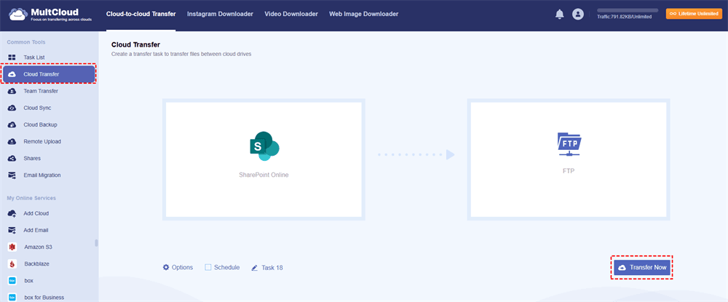Click the SharePoint Online logo

pyautogui.click(x=264, y=146)
